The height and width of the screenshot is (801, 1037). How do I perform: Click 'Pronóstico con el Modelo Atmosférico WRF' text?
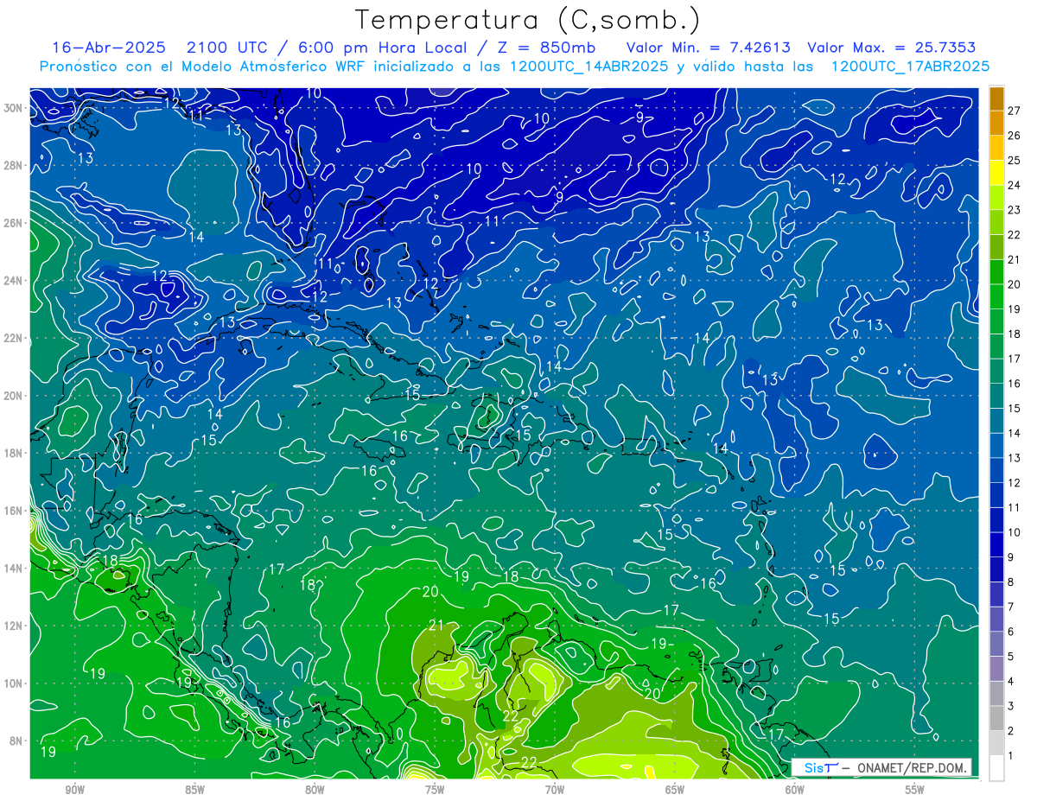coord(202,67)
